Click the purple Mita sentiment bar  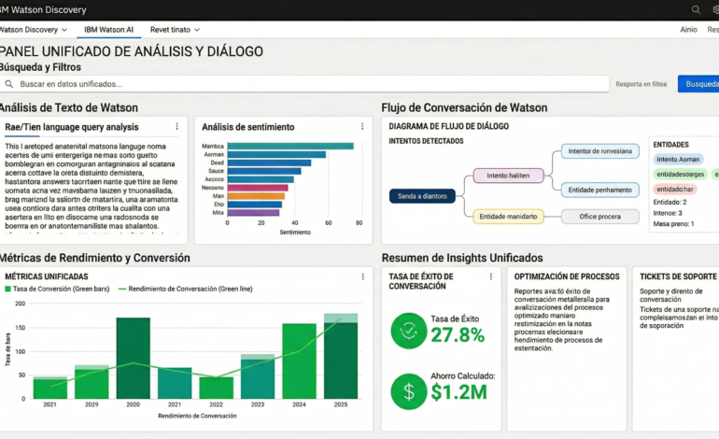pyautogui.click(x=253, y=212)
